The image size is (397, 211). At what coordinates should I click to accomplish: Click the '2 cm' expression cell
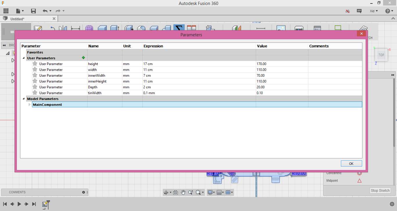(199, 87)
